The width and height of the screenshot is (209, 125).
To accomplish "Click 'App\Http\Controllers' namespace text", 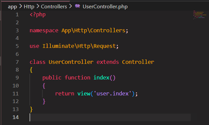I will click(x=93, y=31).
